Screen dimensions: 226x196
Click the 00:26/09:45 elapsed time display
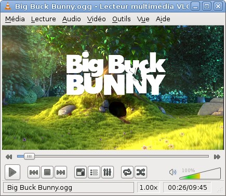pyautogui.click(x=188, y=187)
